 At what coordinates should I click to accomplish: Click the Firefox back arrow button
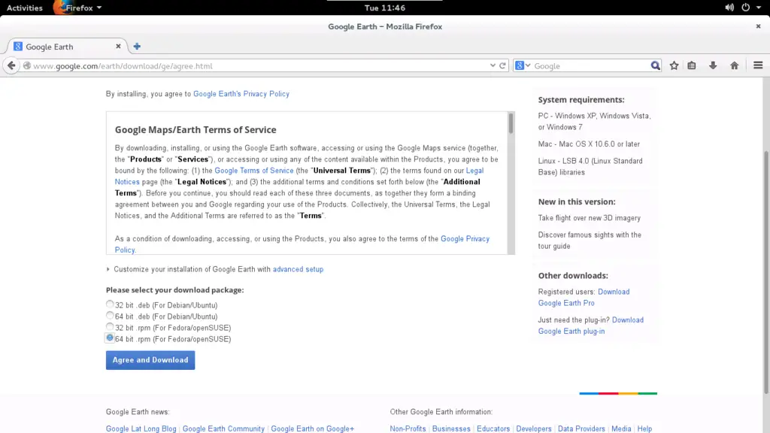pos(11,65)
